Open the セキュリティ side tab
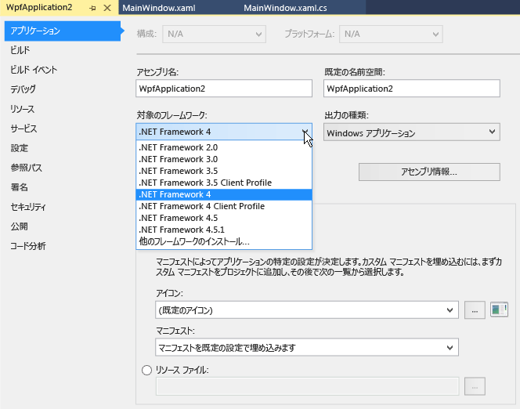Screen dimensions: 520x409 click(28, 207)
